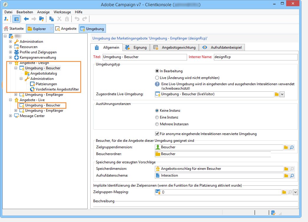
Task: Open Zugeordnete Live-Umgebung dropdown arrow
Action: pos(282,94)
